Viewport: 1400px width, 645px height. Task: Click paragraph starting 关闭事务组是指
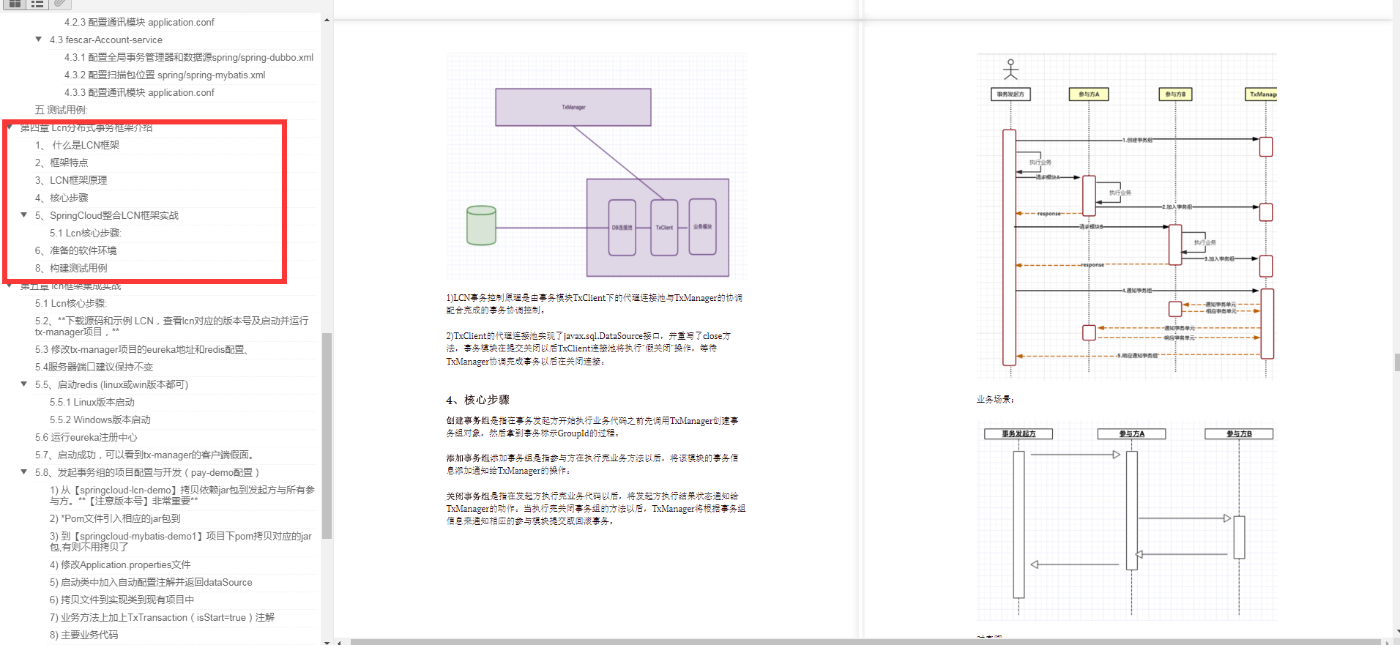[x=596, y=508]
